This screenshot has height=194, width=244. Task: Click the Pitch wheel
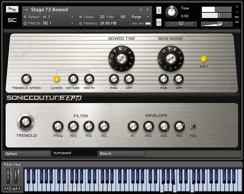[x=9, y=176]
